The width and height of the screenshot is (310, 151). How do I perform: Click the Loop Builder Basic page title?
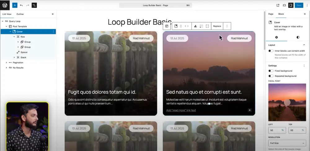pos(140,22)
